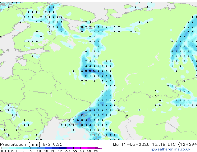
Task: Select the 35–40 mm legend color swatch
Action: (x=77, y=148)
